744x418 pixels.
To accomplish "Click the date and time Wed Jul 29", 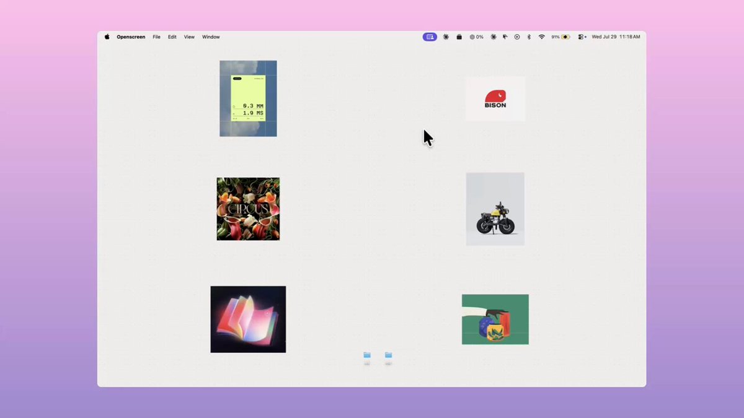I will point(616,37).
